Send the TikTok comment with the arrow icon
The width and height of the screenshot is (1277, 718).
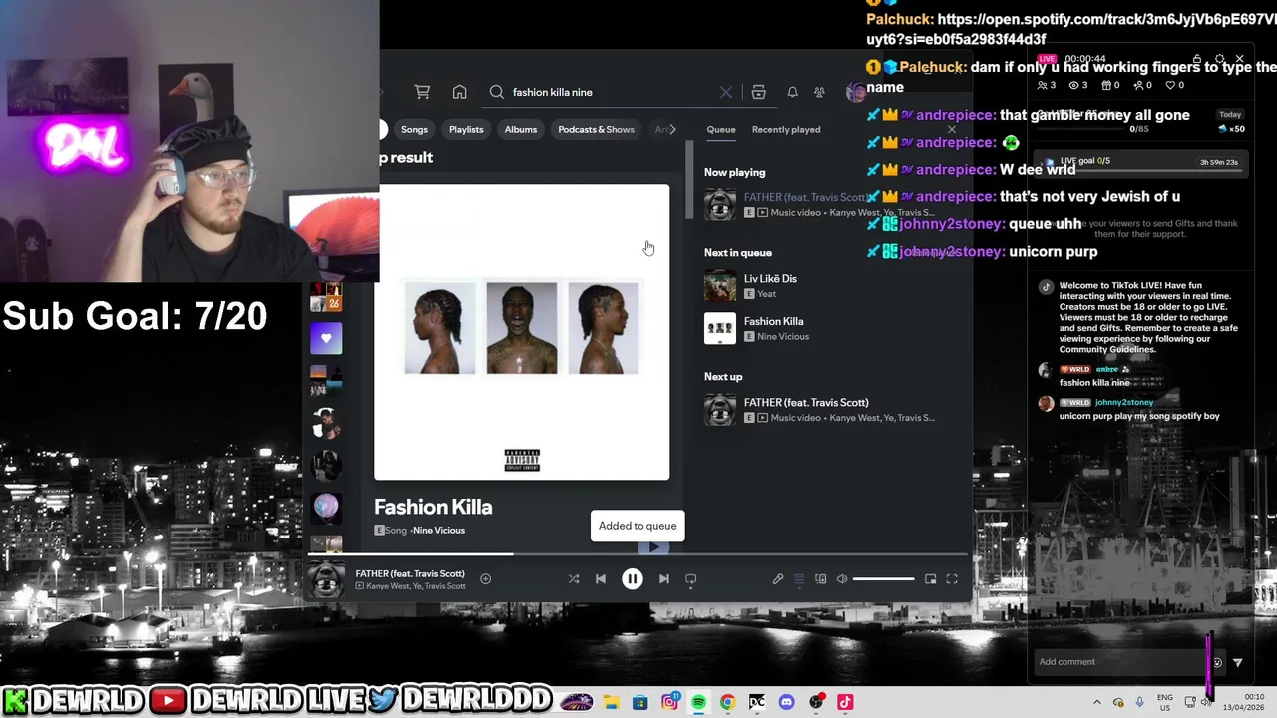[x=1238, y=662]
